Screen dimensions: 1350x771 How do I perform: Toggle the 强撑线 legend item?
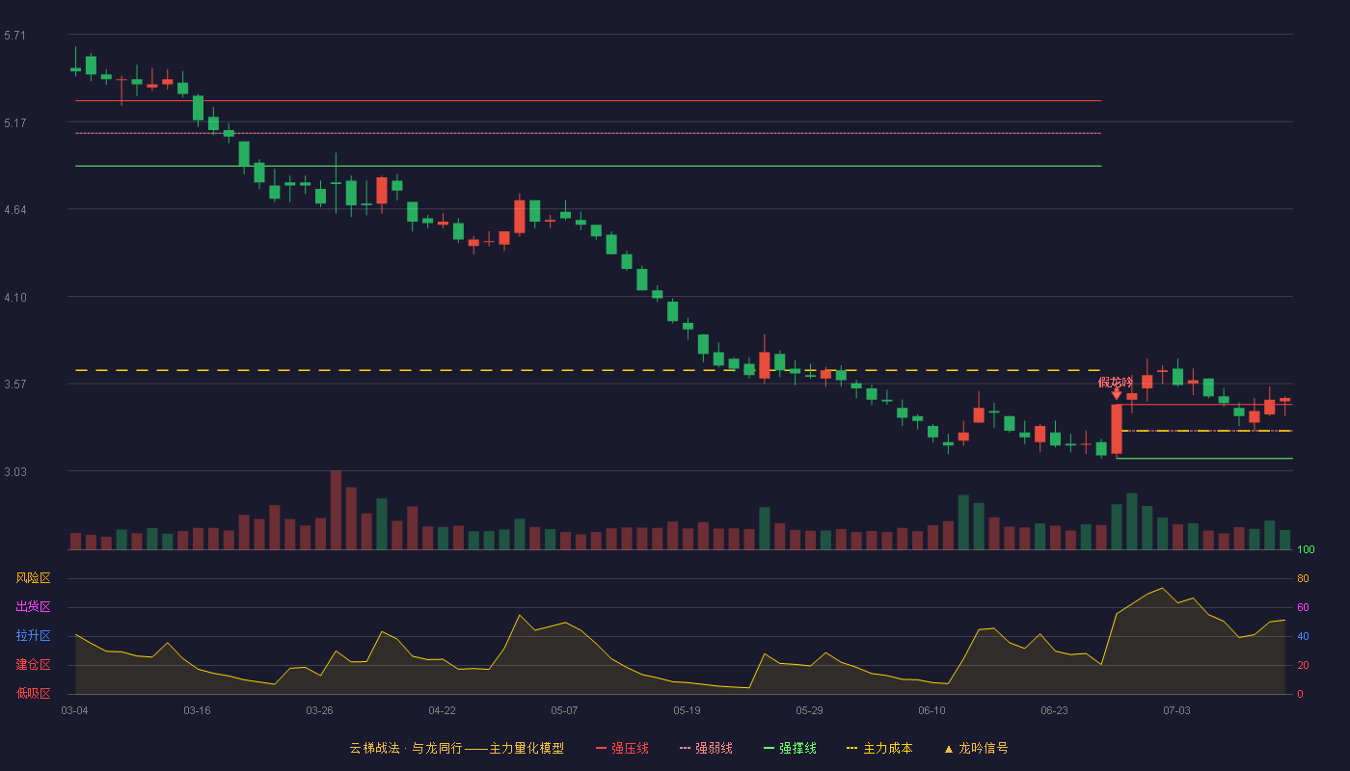tap(790, 748)
